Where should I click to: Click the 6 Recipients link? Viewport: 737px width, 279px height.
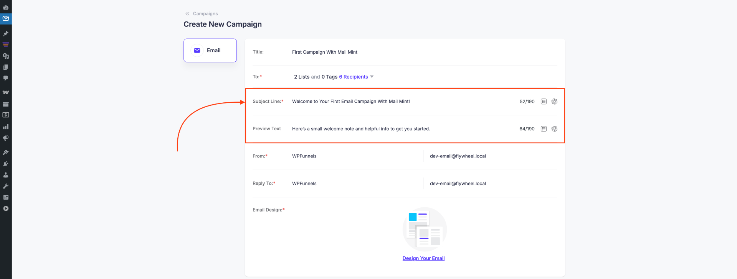coord(354,77)
